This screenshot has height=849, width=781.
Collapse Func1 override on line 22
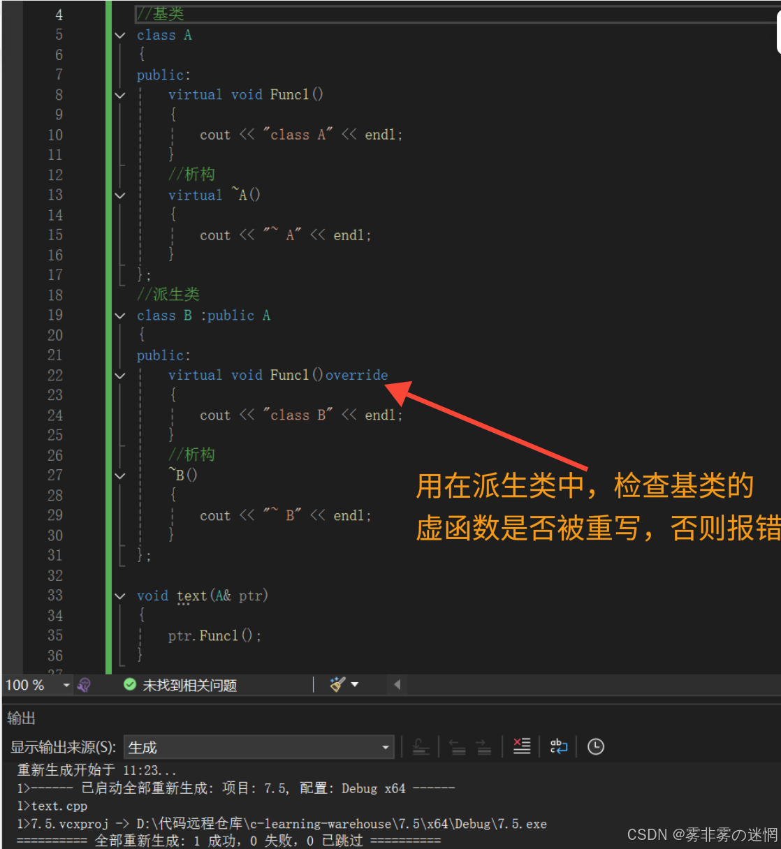click(x=120, y=376)
